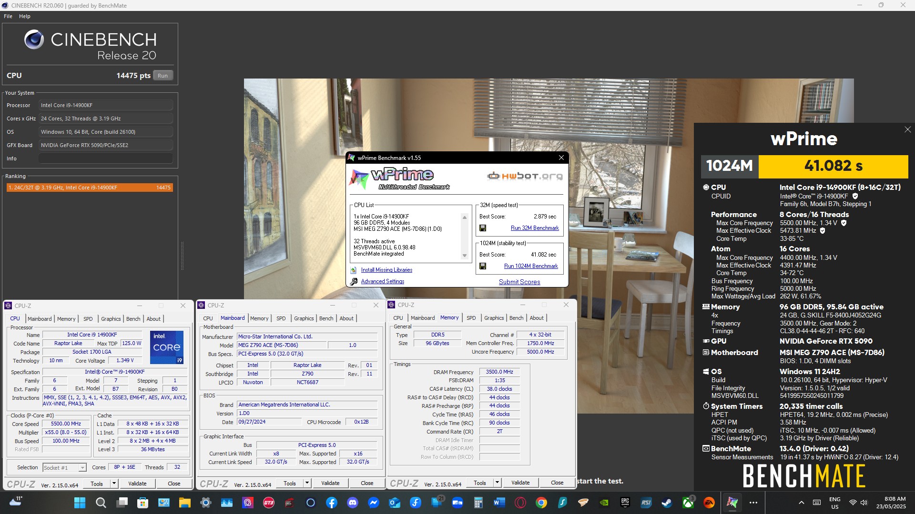
Task: Open Tools dropdown arrow in Mainboard CPU-Z window
Action: (307, 483)
